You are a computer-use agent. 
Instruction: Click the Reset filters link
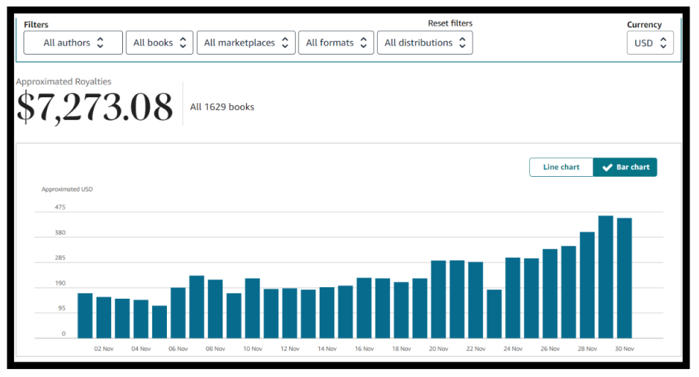pyautogui.click(x=450, y=23)
